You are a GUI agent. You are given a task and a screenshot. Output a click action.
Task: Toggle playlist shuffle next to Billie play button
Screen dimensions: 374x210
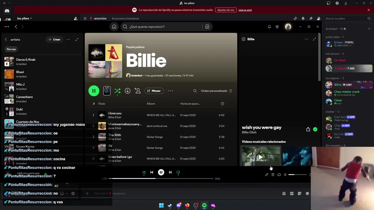pyautogui.click(x=117, y=91)
